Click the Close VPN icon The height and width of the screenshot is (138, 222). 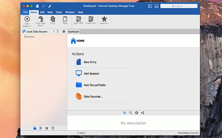(91, 19)
